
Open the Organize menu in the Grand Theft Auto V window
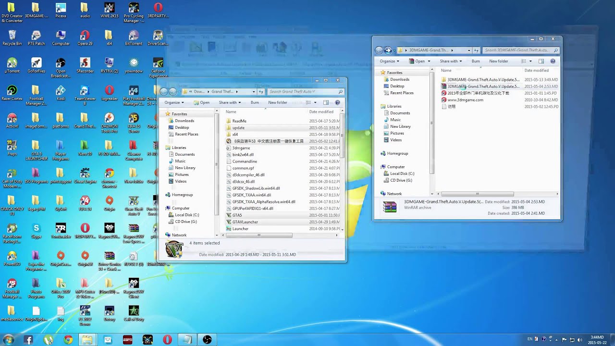point(174,102)
